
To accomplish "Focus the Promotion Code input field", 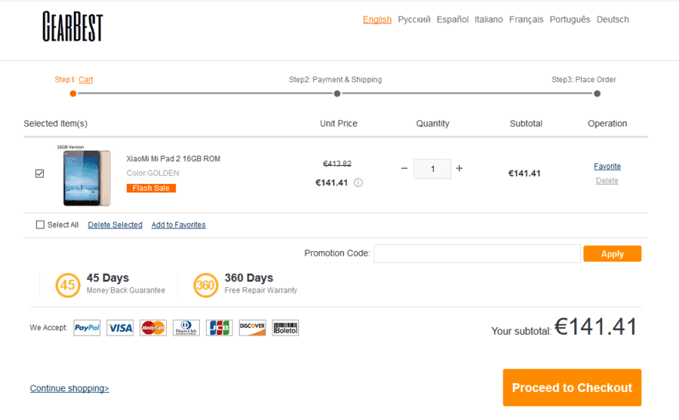I will click(478, 253).
